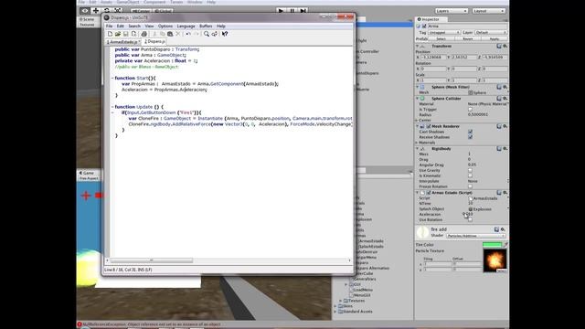Select Unity's hand View tool

(85, 11)
